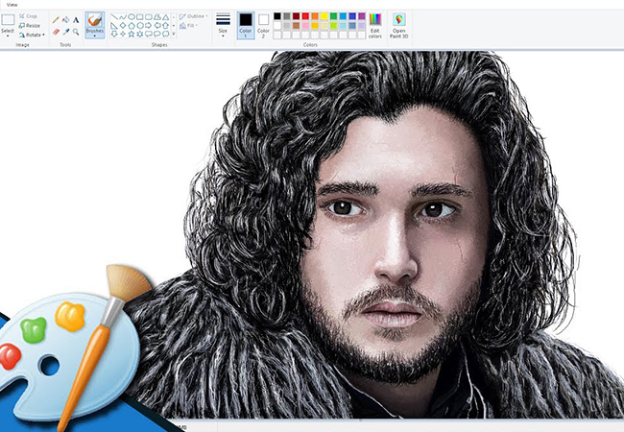Expand the full Shapes gallery
Image resolution: width=624 pixels, height=432 pixels.
[174, 34]
